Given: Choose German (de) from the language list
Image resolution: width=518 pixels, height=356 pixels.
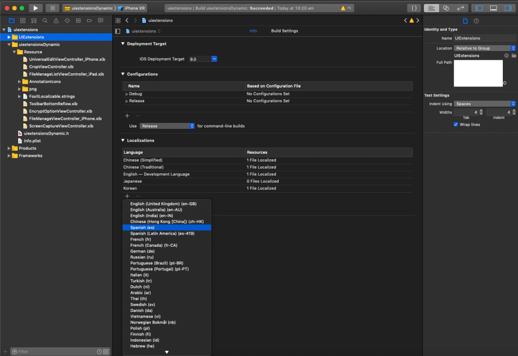Looking at the screenshot, I should [167, 251].
